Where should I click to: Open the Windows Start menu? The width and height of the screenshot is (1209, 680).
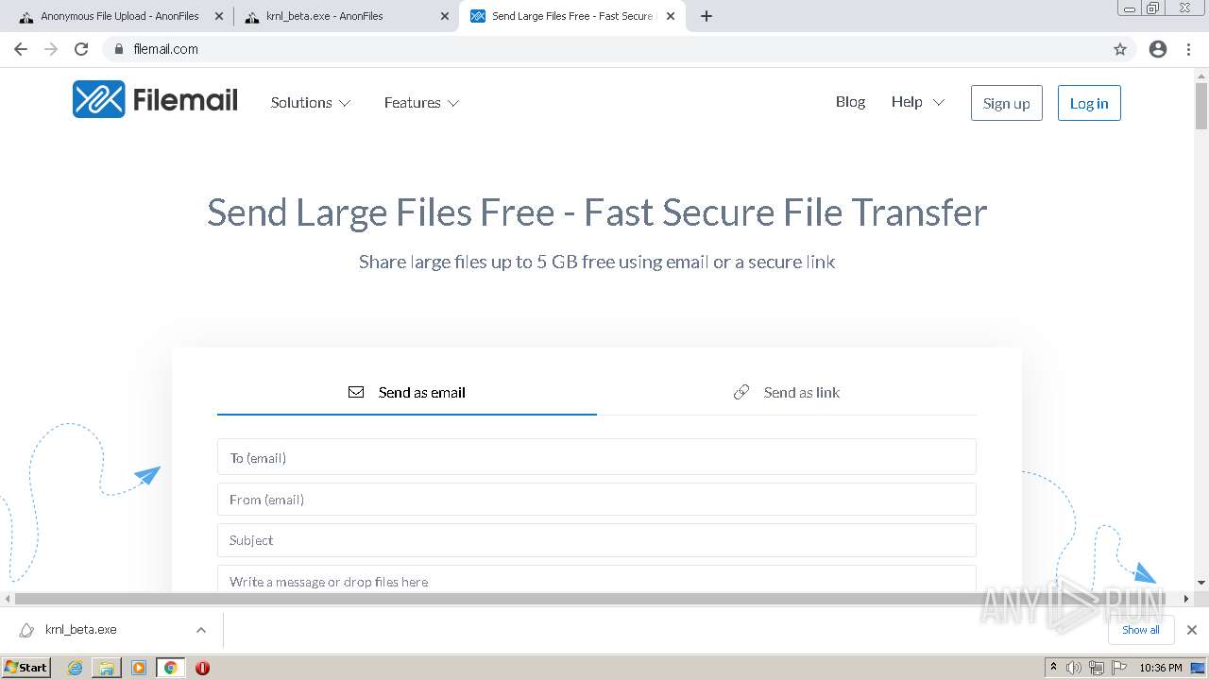(x=26, y=668)
